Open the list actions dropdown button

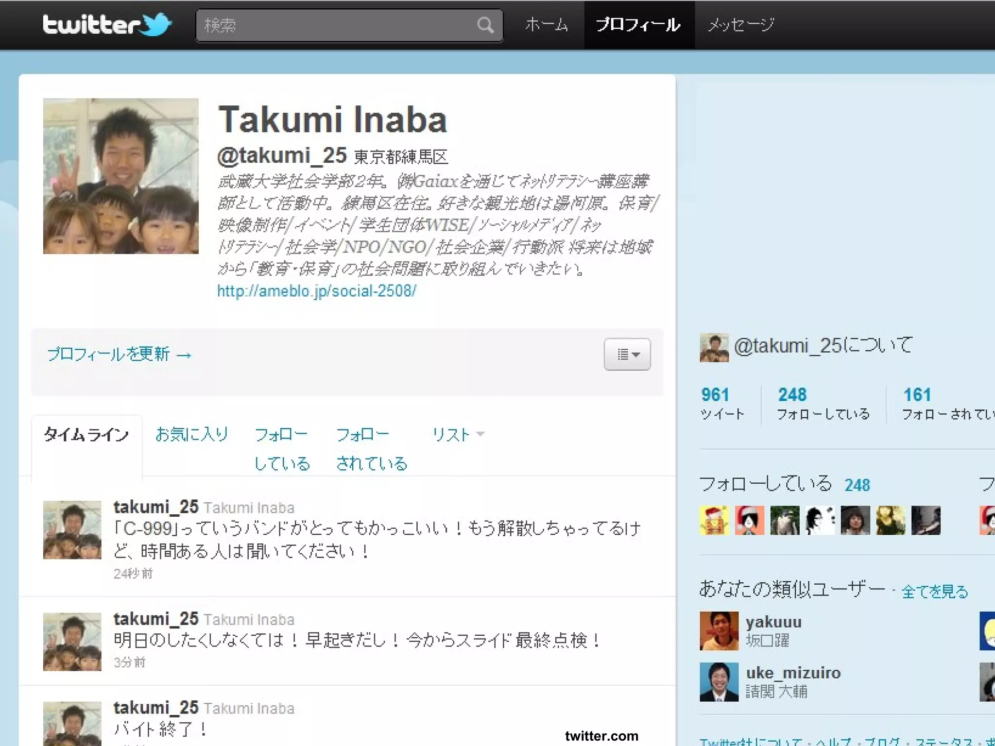click(x=627, y=354)
